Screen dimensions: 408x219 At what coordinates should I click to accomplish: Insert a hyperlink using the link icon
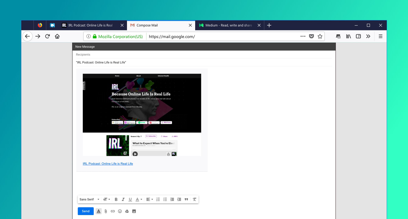point(113,211)
